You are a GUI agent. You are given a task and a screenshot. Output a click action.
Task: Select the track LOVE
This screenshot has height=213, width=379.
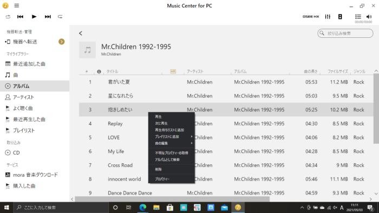[114, 137]
